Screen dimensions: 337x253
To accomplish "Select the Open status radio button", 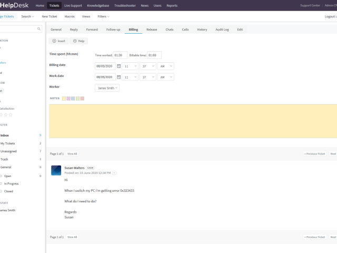I will coord(1,176).
